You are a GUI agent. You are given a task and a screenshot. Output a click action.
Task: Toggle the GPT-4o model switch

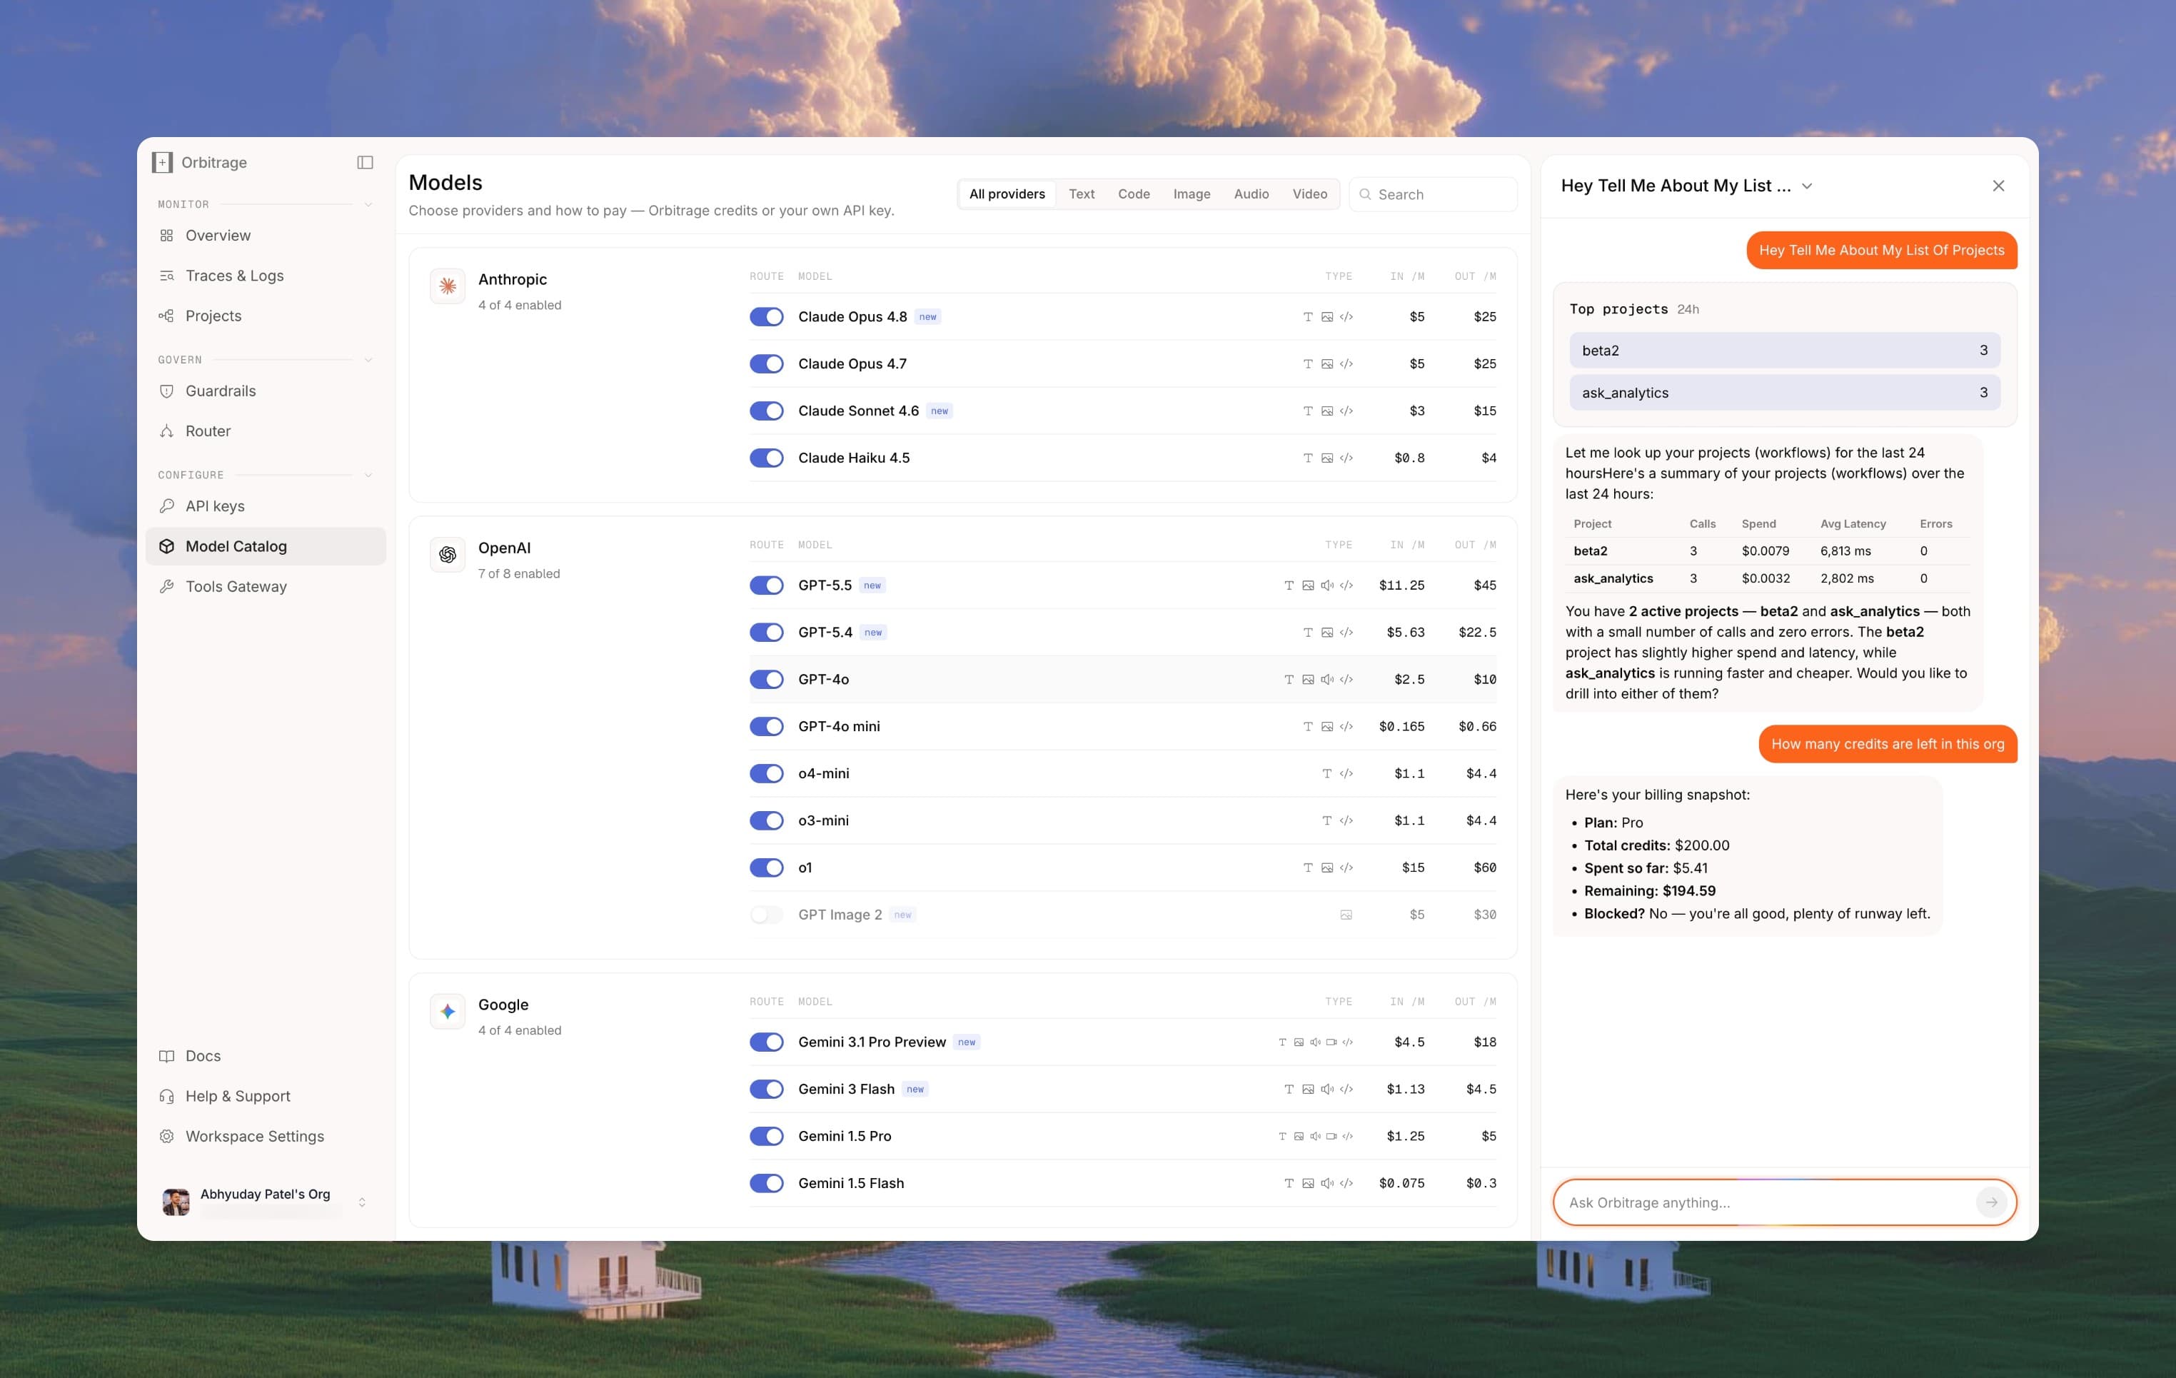click(766, 680)
